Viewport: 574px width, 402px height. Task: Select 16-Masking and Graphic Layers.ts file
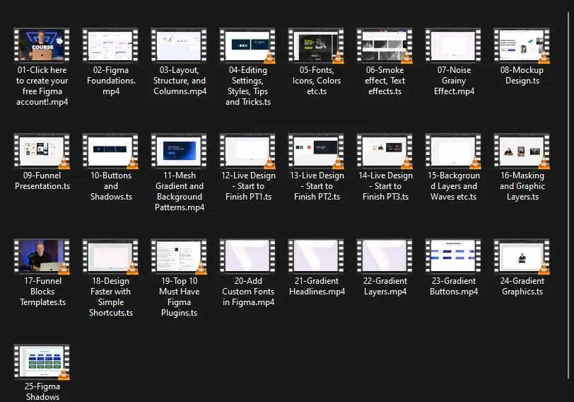click(x=522, y=151)
